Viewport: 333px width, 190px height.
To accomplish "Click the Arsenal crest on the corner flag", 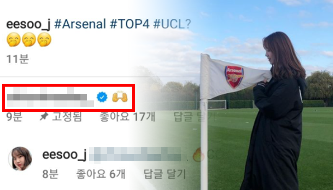I will click(234, 77).
